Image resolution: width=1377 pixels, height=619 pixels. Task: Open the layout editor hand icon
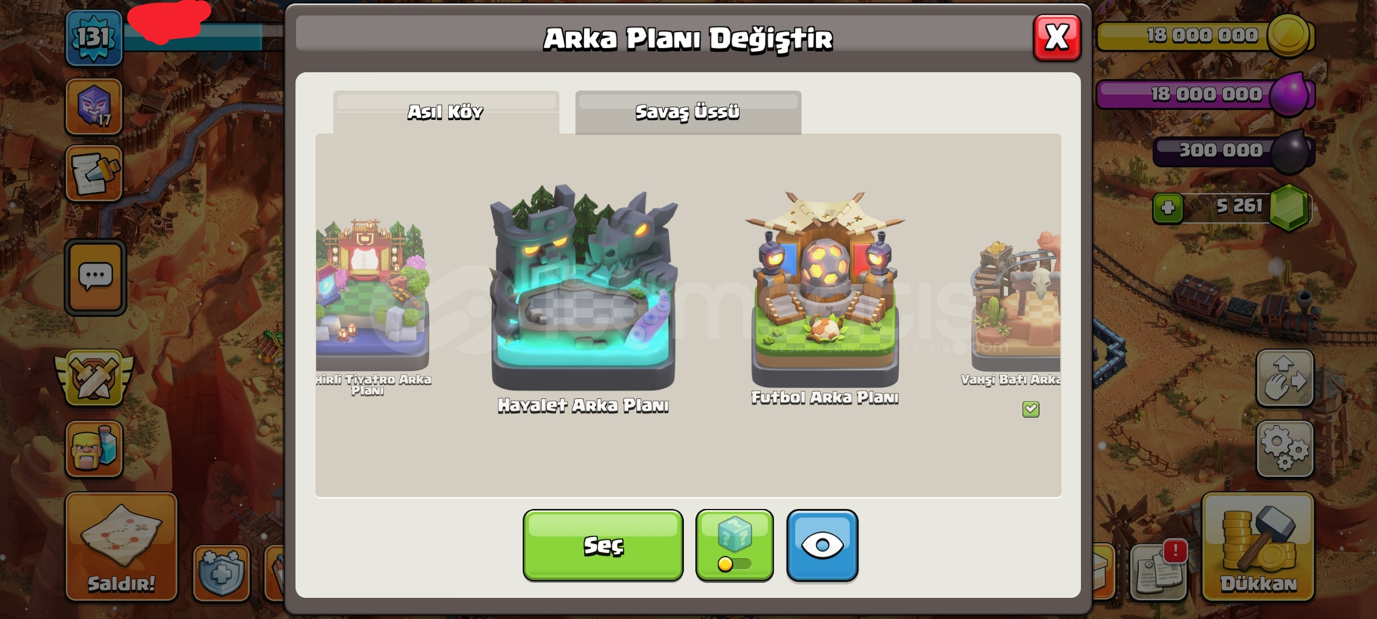1285,378
